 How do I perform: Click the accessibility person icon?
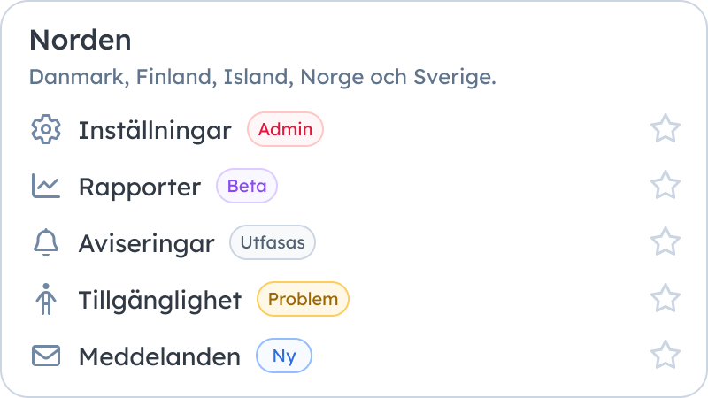coord(46,299)
